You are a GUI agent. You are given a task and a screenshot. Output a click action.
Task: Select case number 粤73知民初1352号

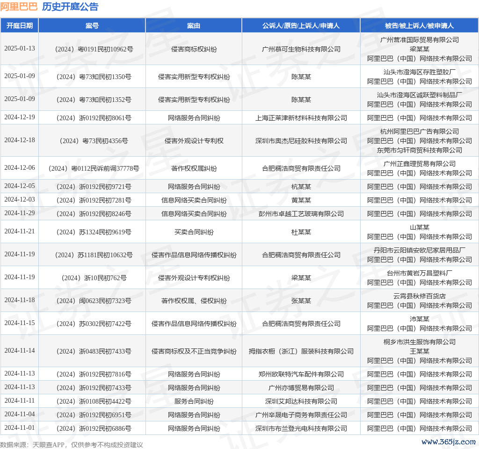coord(105,100)
